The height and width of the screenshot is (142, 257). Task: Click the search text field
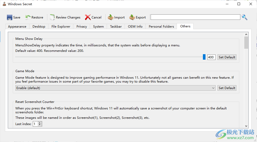tap(195, 17)
